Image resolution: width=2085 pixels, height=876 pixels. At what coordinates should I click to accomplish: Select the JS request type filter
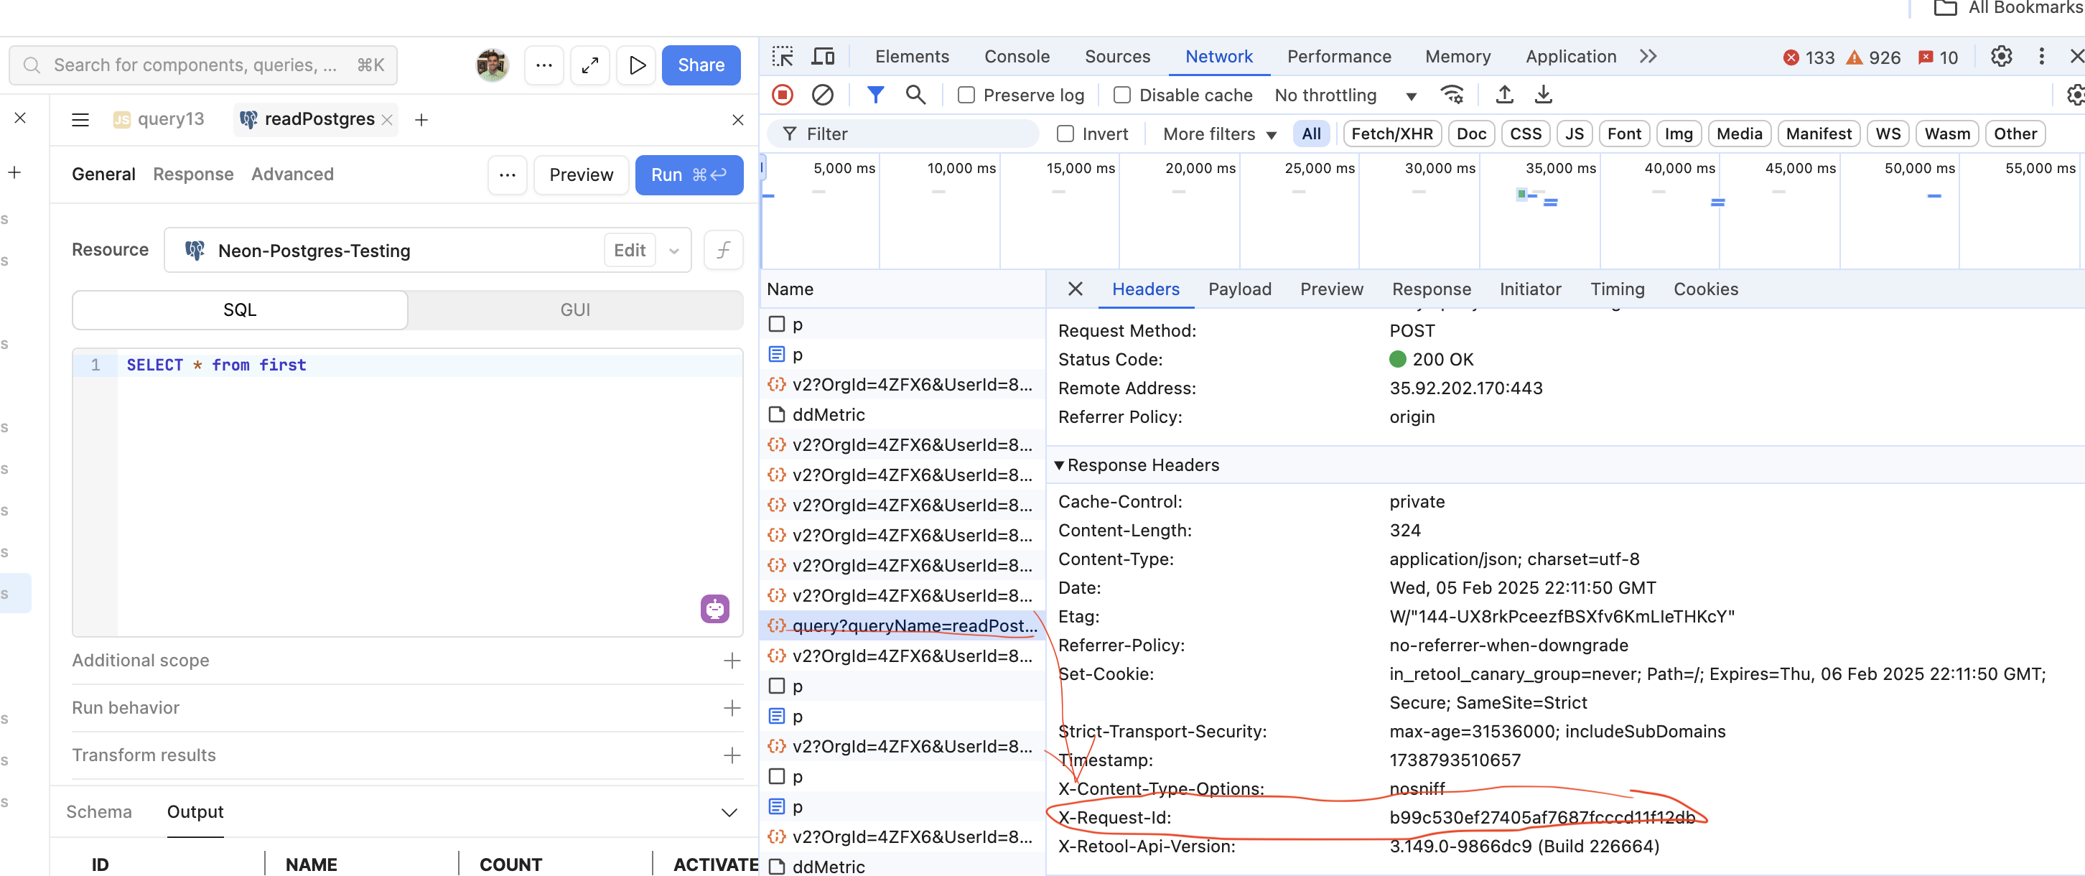click(1574, 134)
